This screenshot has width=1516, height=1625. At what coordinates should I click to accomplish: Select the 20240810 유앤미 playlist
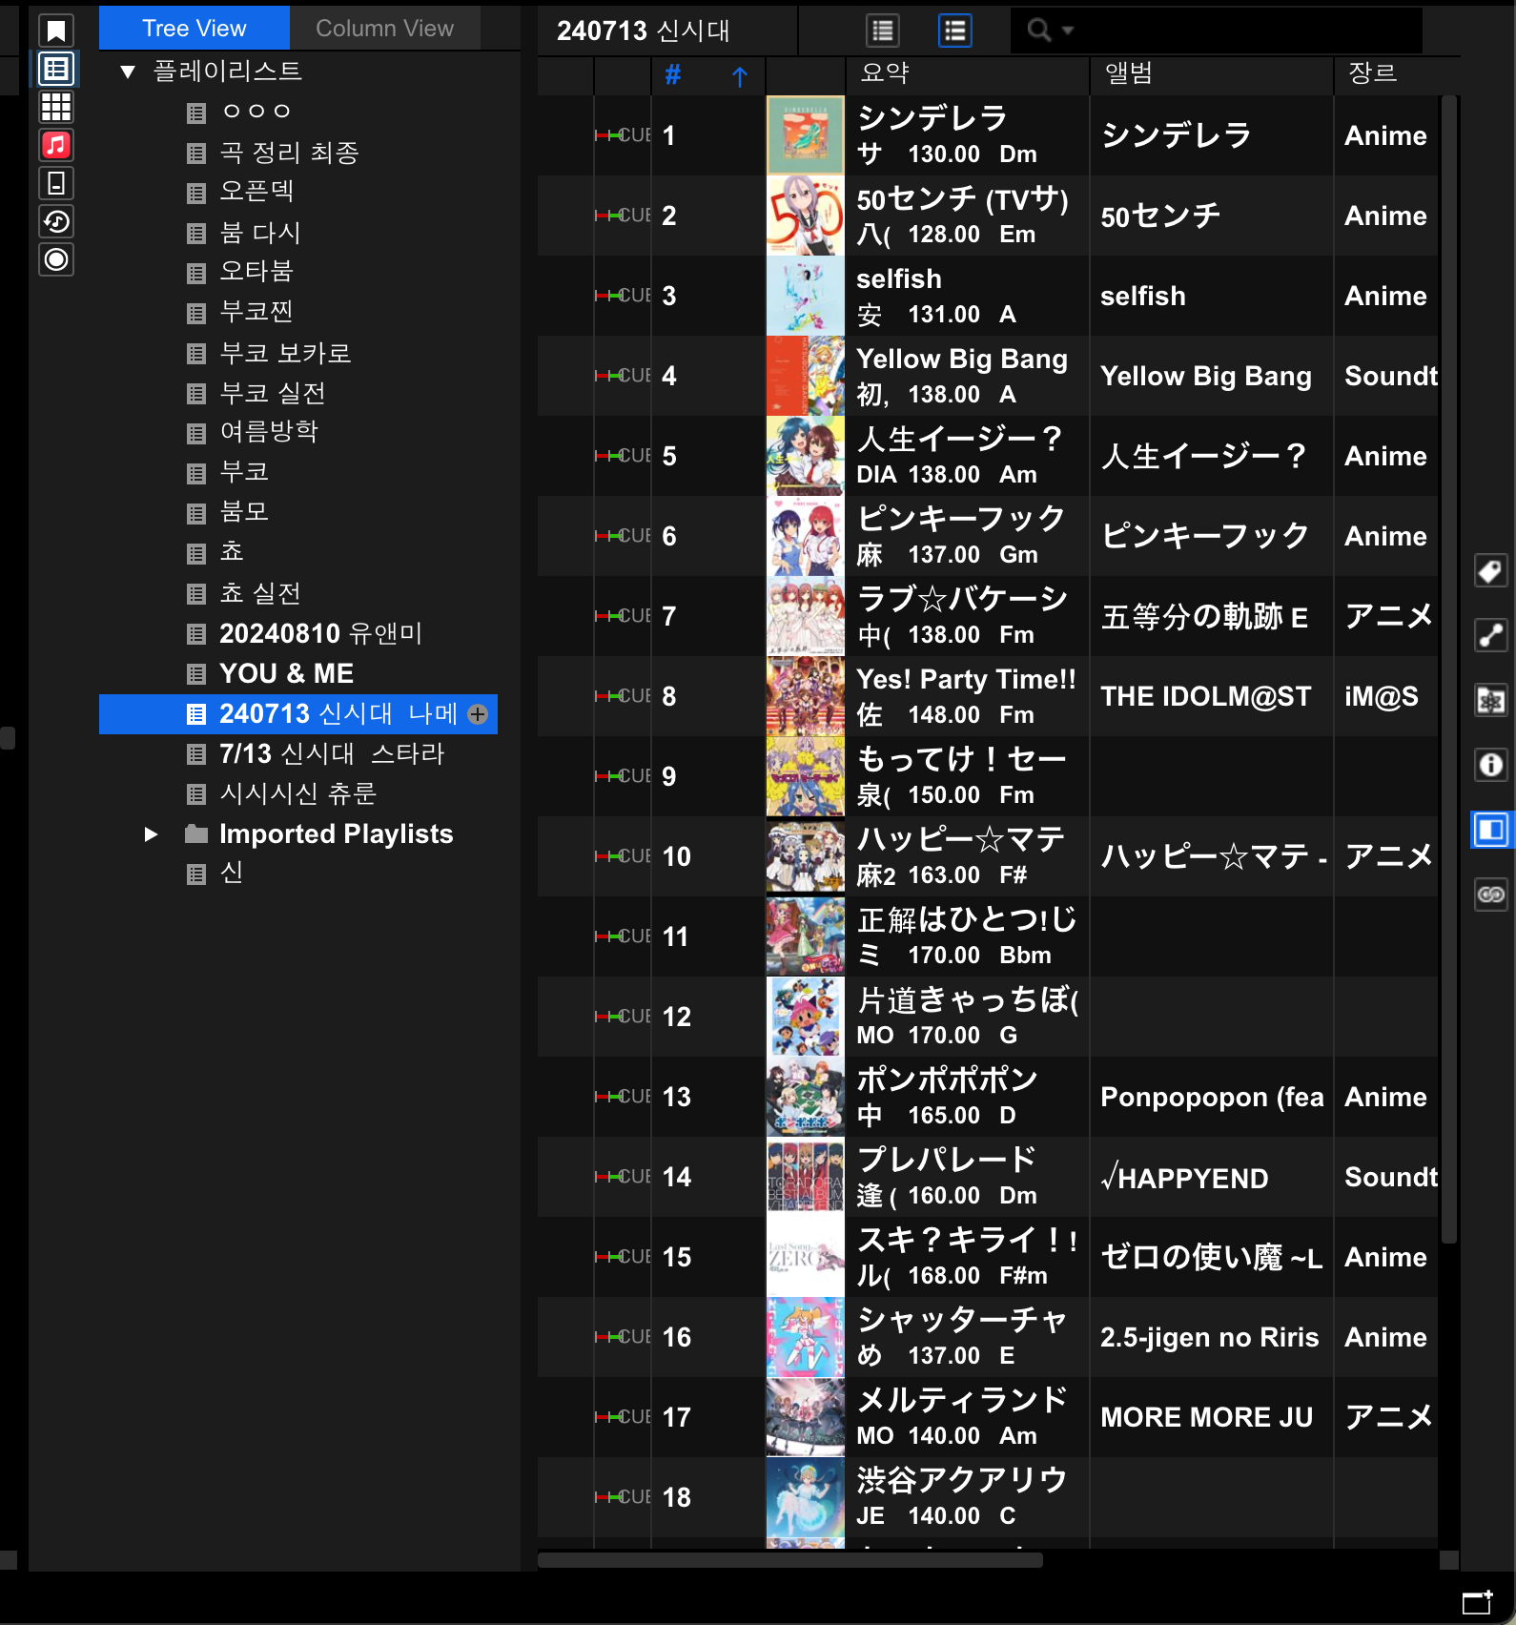coord(320,633)
